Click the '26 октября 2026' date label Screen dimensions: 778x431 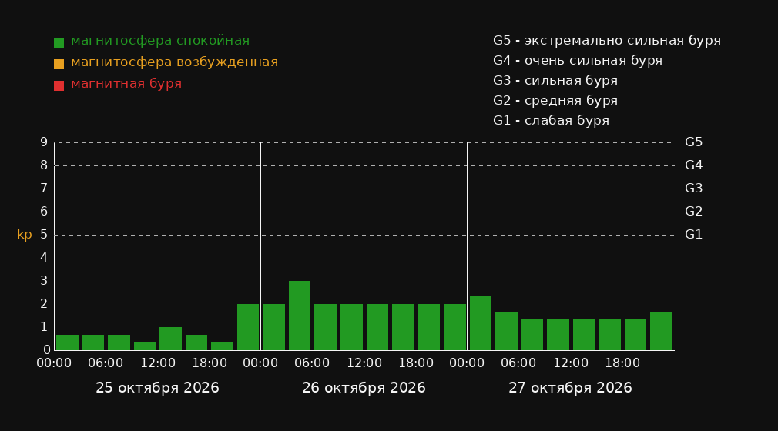364,388
